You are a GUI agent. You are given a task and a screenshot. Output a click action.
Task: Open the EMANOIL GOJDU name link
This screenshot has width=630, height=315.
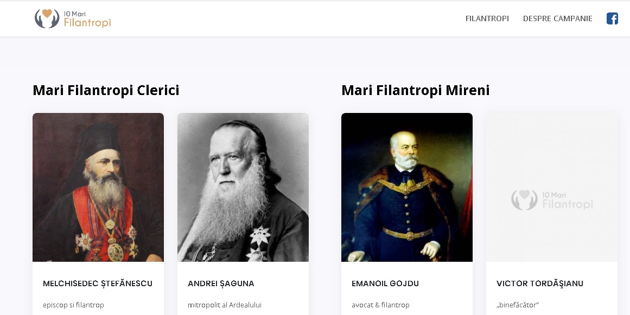(x=385, y=283)
